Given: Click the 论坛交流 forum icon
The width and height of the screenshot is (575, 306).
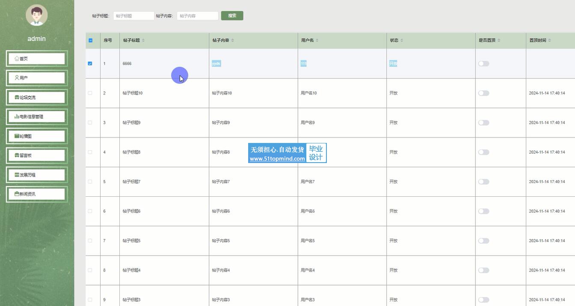Looking at the screenshot, I should tap(17, 97).
